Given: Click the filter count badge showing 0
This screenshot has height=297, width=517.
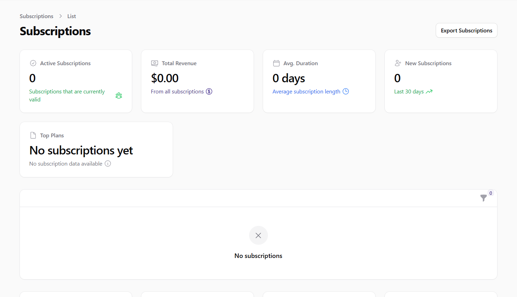Looking at the screenshot, I should 490,193.
